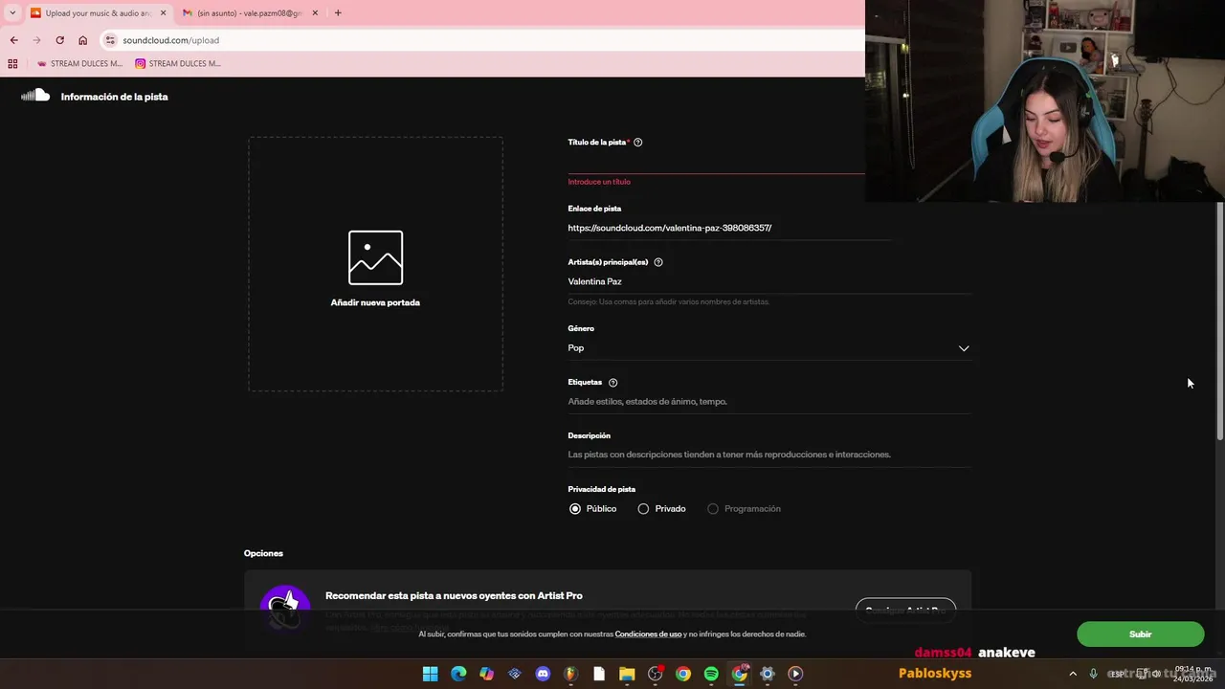
Task: Click the Artist Pro upgrade button
Action: point(905,611)
